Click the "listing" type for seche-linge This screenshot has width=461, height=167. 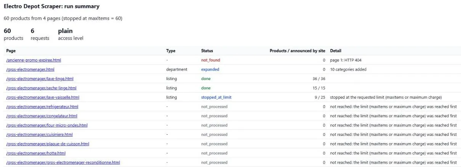(x=171, y=88)
